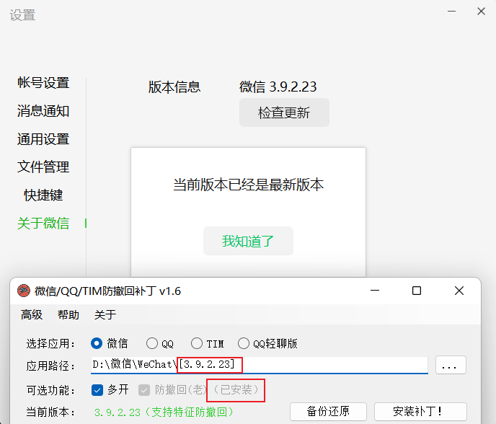Open 帐号设置 in WeChat settings sidebar
Screen dimensions: 496x424
(x=43, y=83)
